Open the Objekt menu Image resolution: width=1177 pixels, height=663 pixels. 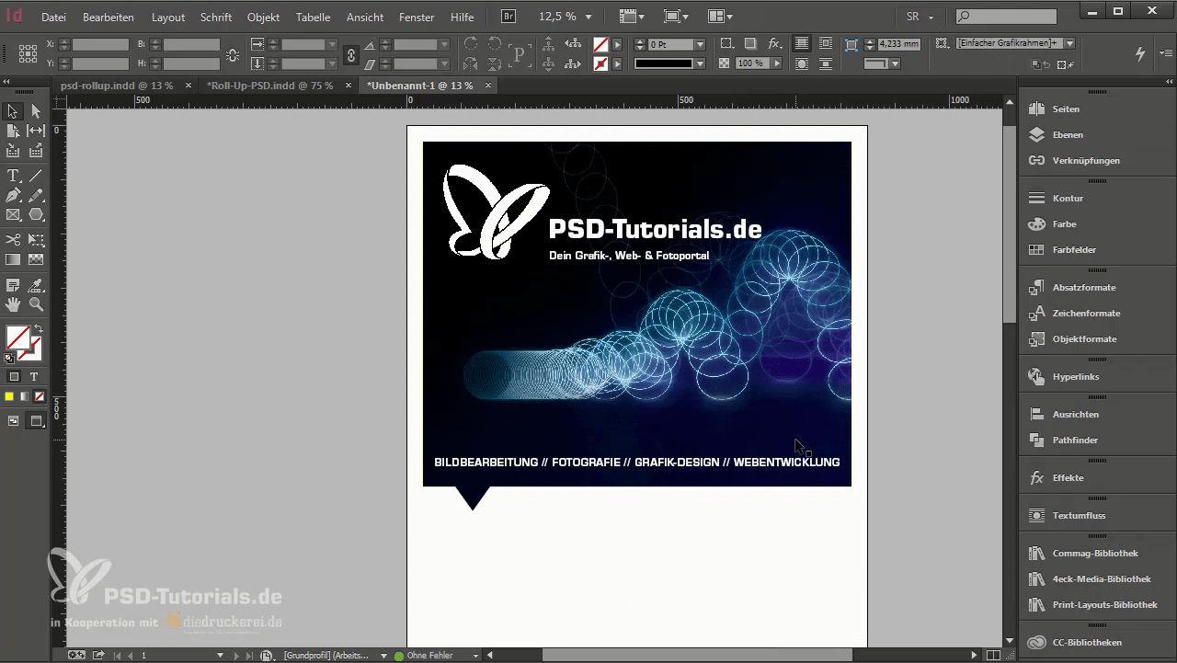[x=264, y=17]
